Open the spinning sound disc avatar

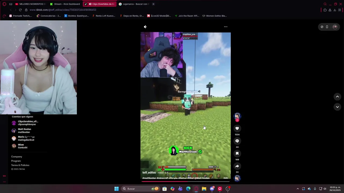(x=237, y=178)
